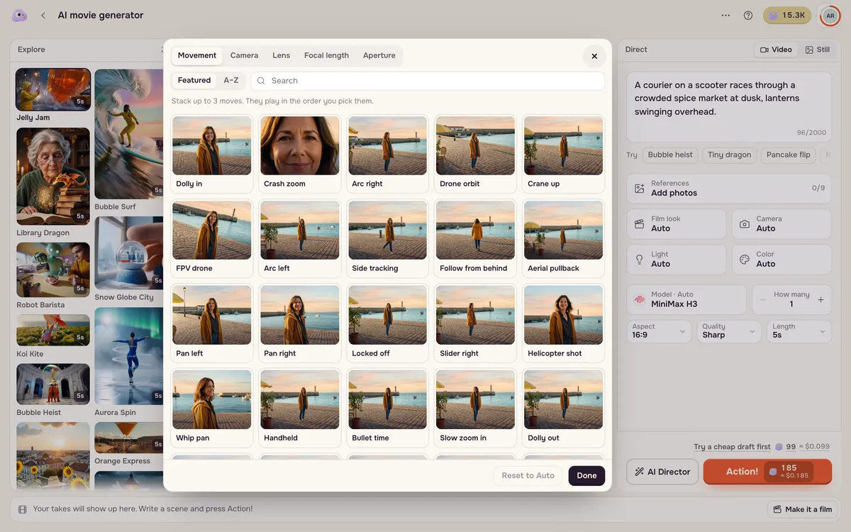Select the Crash zoom movement
Image resolution: width=851 pixels, height=532 pixels.
coord(300,154)
